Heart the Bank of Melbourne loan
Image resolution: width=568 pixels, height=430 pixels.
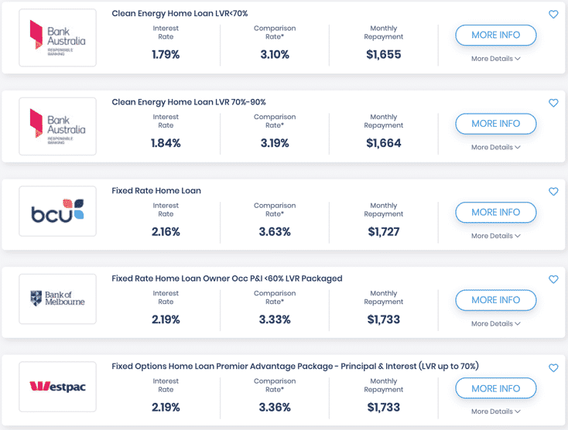click(x=553, y=280)
